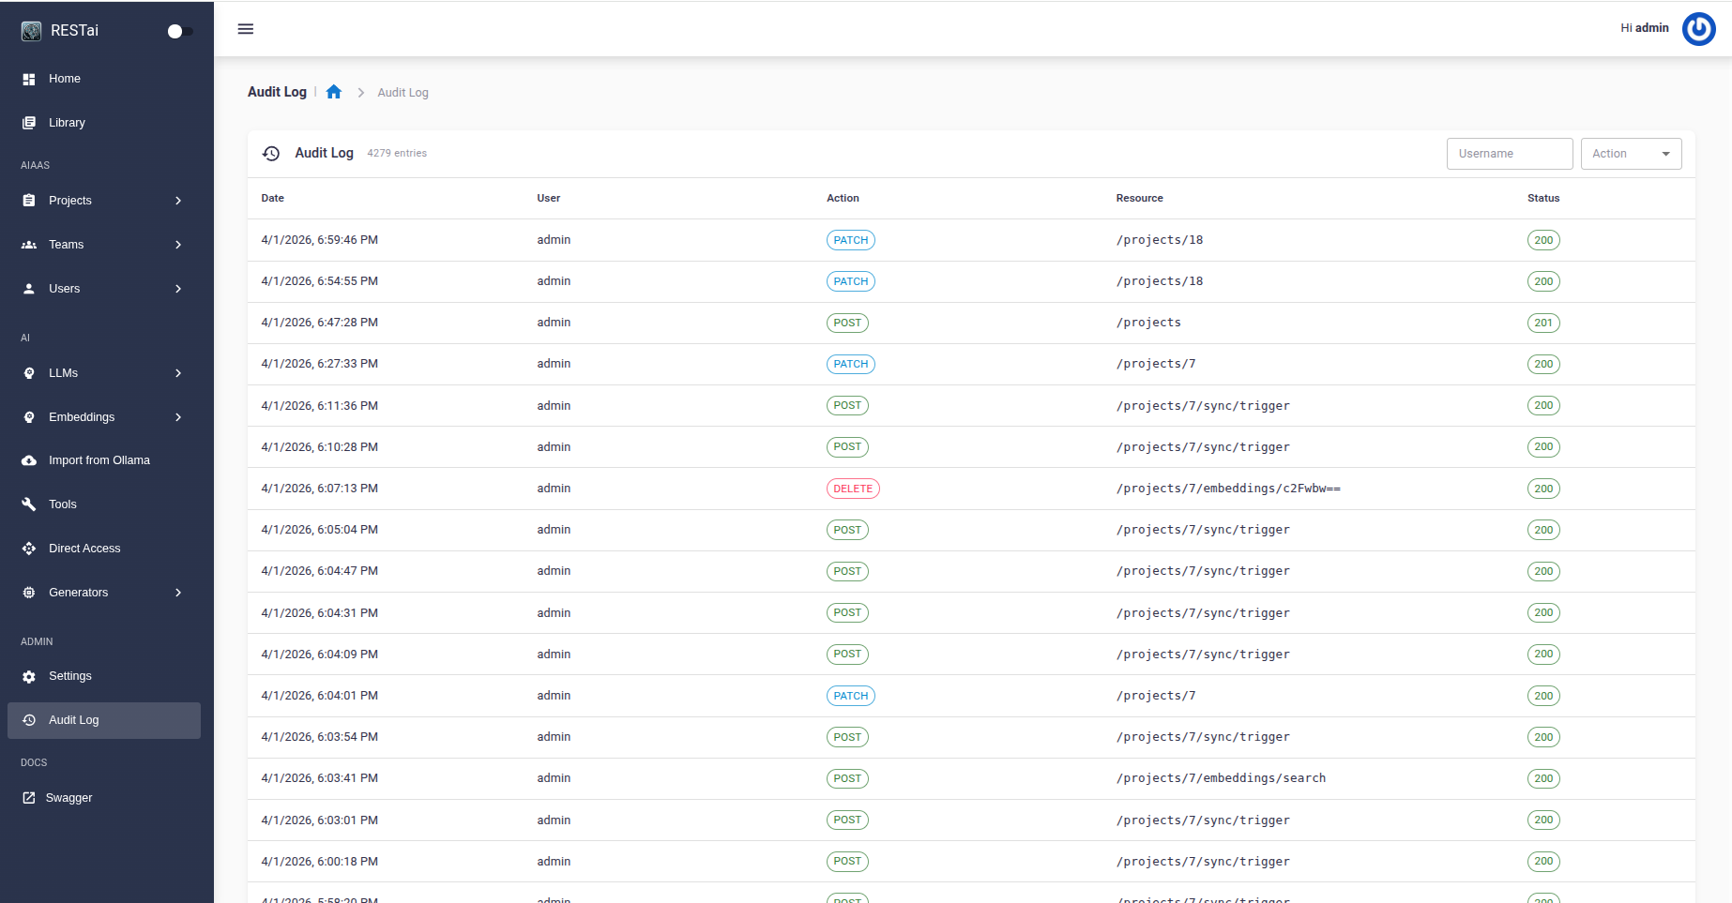The height and width of the screenshot is (903, 1732).
Task: Click /projects/7 in the 6:27:33 PM row
Action: coord(1156,364)
